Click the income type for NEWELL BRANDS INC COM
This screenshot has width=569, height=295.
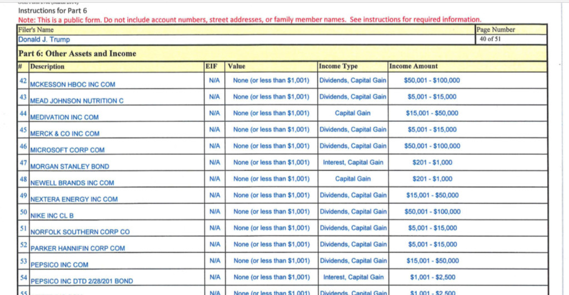[x=353, y=179]
